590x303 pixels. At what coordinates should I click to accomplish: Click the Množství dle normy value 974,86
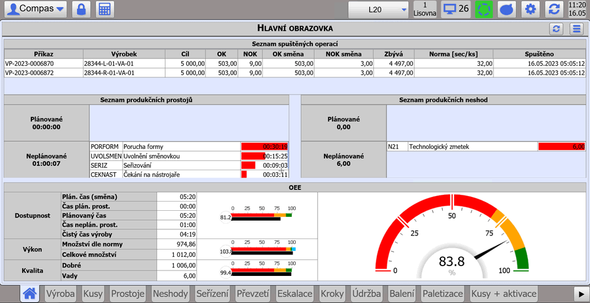177,244
